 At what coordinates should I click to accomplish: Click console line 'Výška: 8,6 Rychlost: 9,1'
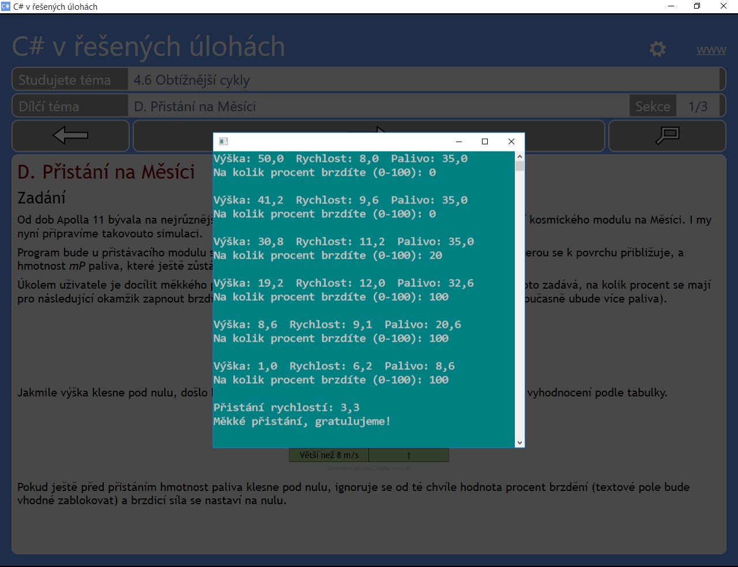coord(337,325)
